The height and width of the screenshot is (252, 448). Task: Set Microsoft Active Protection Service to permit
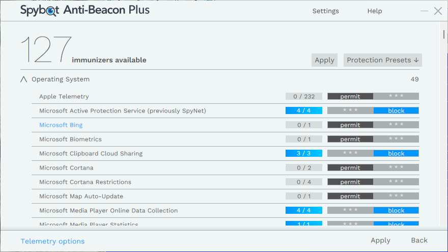point(350,110)
